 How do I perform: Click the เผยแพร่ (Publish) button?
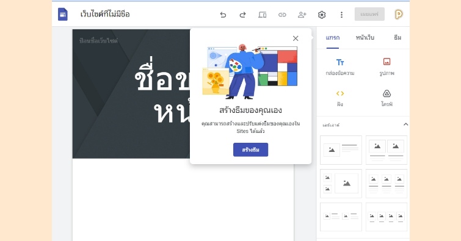[369, 14]
